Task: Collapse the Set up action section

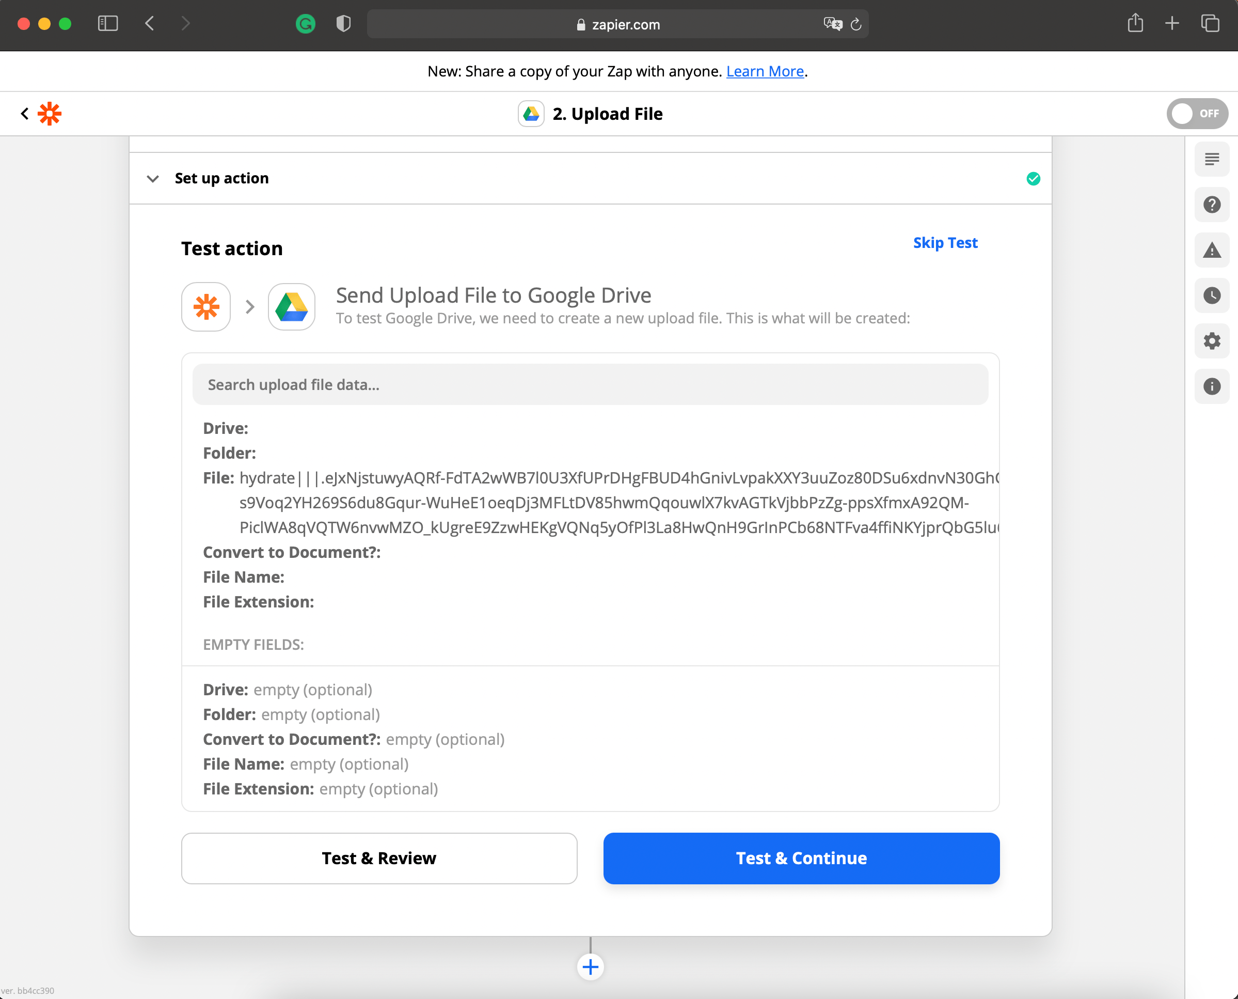Action: [x=153, y=179]
